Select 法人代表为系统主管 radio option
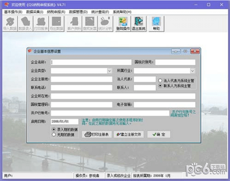 pyautogui.click(x=160, y=81)
